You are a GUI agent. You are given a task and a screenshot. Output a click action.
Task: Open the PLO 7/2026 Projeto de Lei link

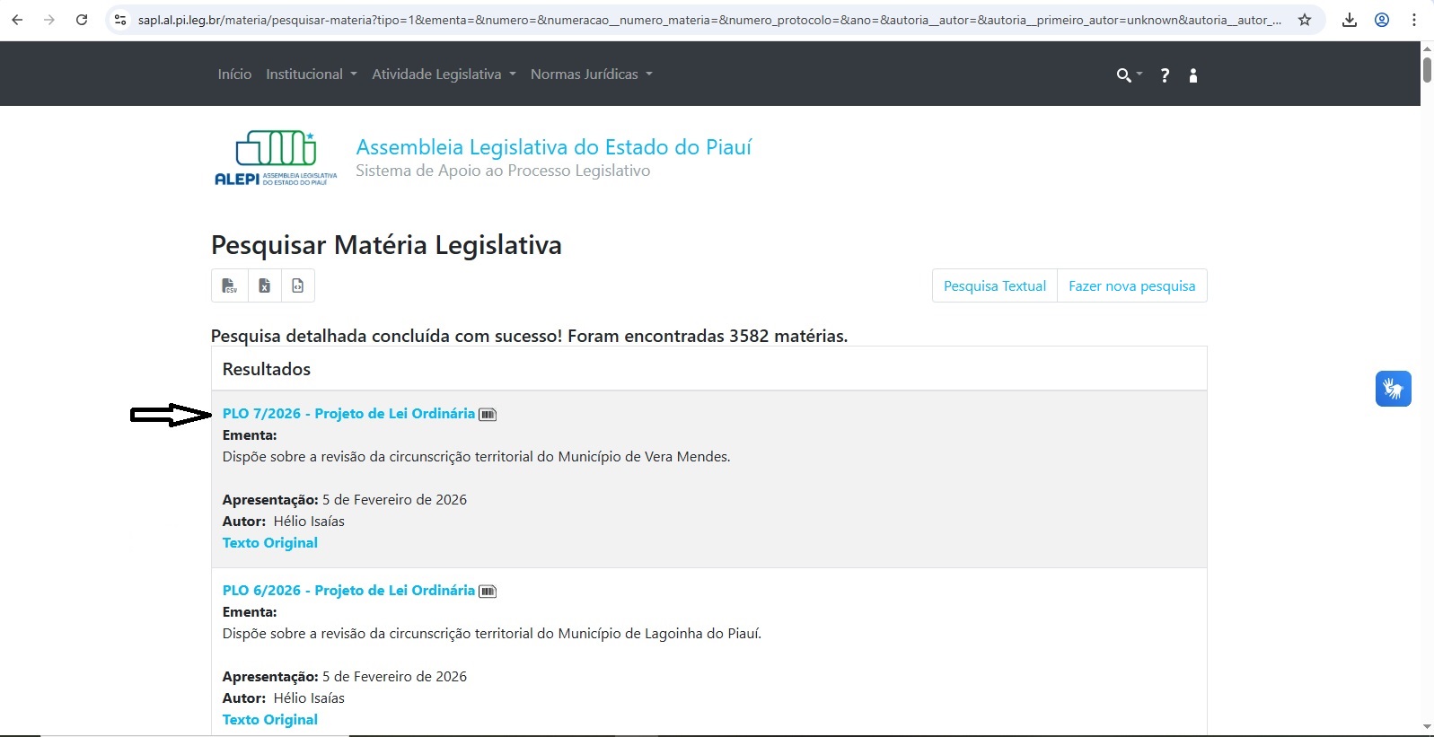[x=348, y=414]
